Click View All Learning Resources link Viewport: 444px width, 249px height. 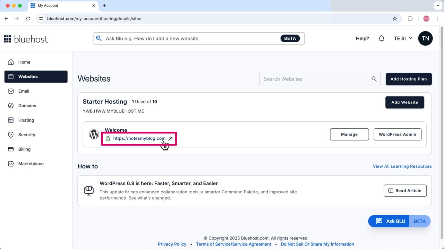pyautogui.click(x=402, y=166)
